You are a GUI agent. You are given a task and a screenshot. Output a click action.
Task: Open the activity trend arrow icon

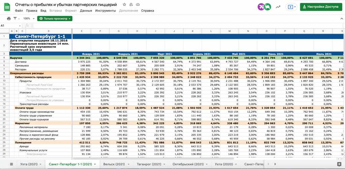pos(278,7)
